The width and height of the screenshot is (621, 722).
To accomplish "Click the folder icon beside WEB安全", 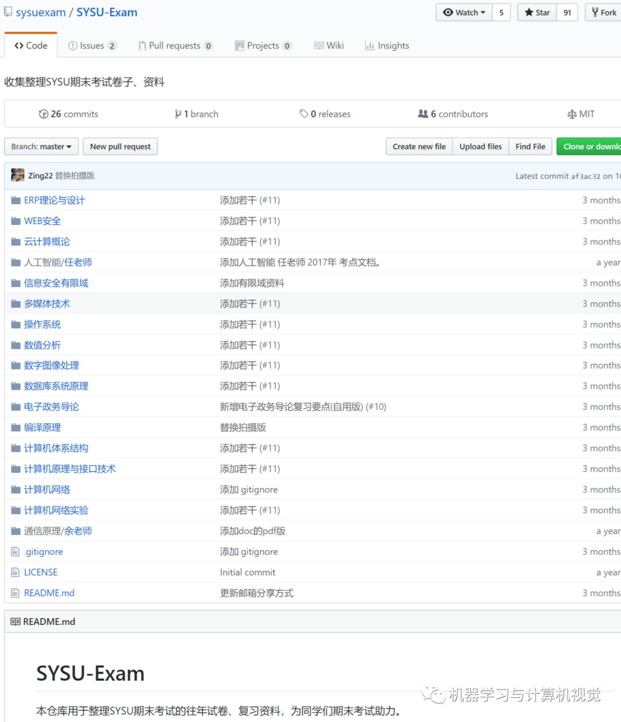I will click(x=16, y=221).
